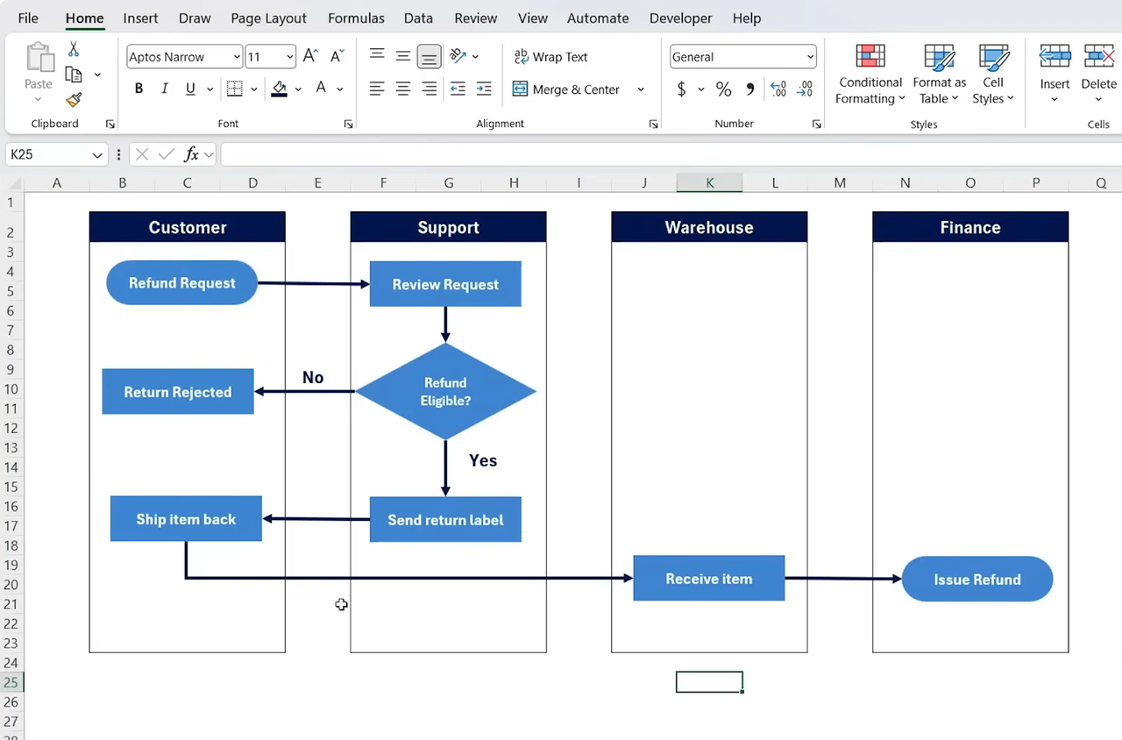This screenshot has height=740, width=1122.
Task: Open Clipboard pane dialog launcher
Action: (110, 125)
